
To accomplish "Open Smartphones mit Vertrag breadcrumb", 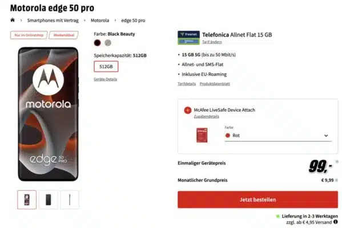I will coord(53,21).
